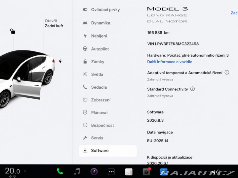Open the Phone app in the bottom bar
Viewport: 238px width, 178px height.
tap(60, 171)
